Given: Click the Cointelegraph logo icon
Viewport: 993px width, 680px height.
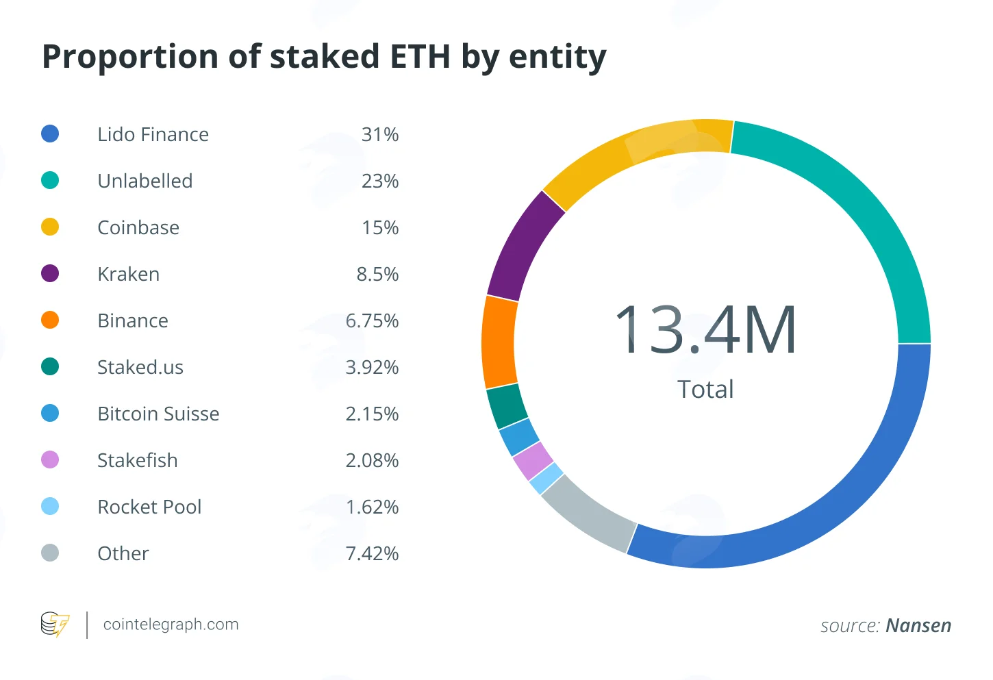Looking at the screenshot, I should (55, 625).
